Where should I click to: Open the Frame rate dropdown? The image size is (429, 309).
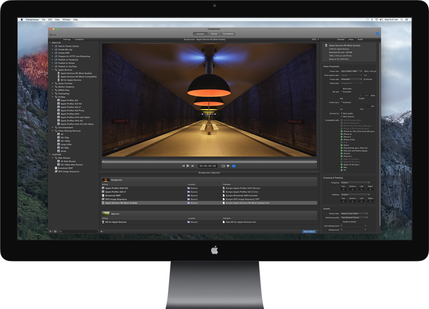tap(351, 79)
